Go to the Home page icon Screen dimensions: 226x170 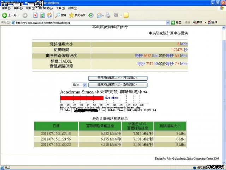click(x=49, y=15)
